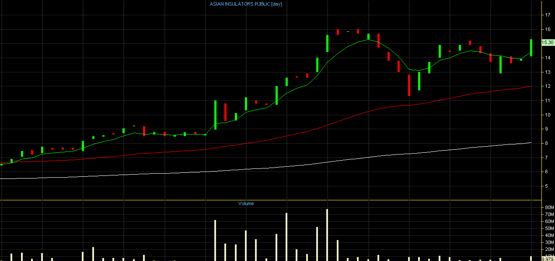
Task: Click the 30M volume axis label
Action: coord(548,243)
